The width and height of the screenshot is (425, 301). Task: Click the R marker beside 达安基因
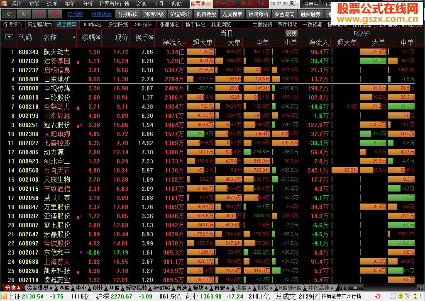(78, 63)
